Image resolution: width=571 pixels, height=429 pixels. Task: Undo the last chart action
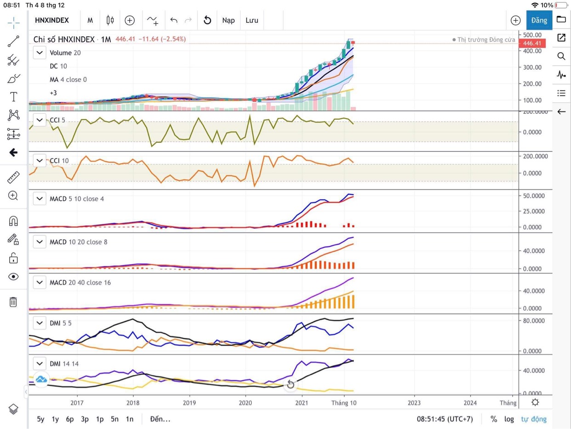[174, 20]
